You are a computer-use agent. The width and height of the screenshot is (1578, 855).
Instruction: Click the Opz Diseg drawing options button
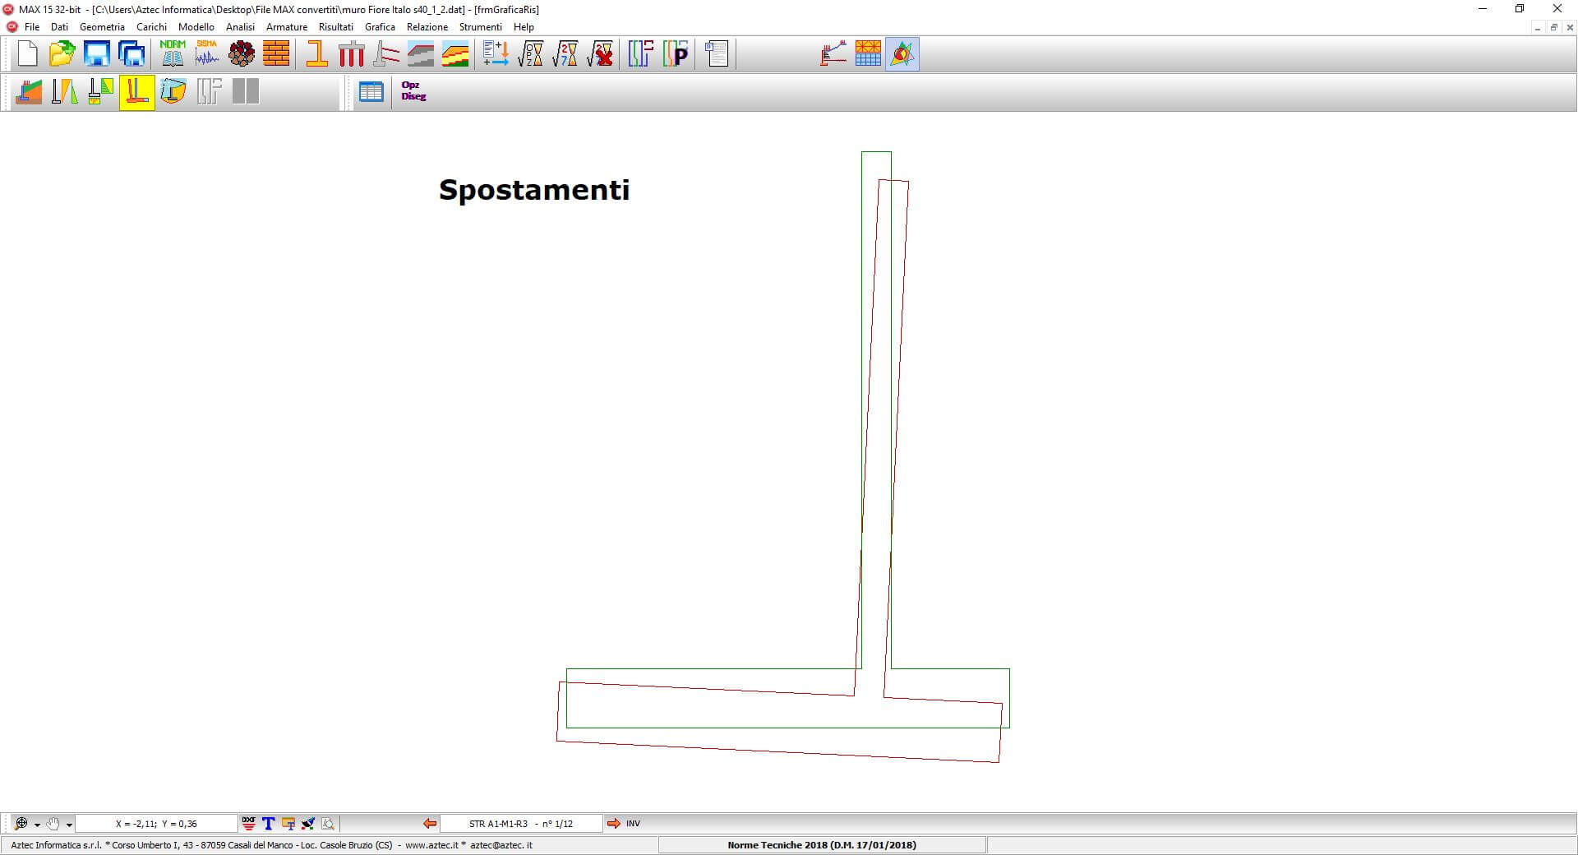413,91
